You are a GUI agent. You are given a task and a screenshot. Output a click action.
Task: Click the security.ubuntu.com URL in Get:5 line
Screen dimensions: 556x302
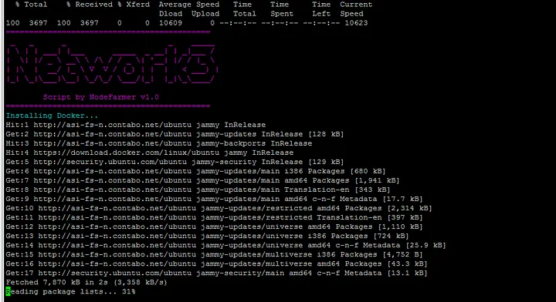click(110, 162)
